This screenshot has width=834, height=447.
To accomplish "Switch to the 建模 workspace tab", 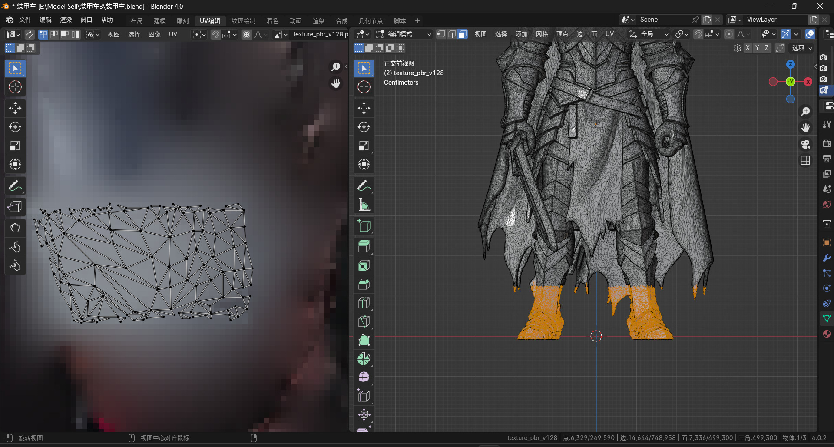I will [x=159, y=20].
